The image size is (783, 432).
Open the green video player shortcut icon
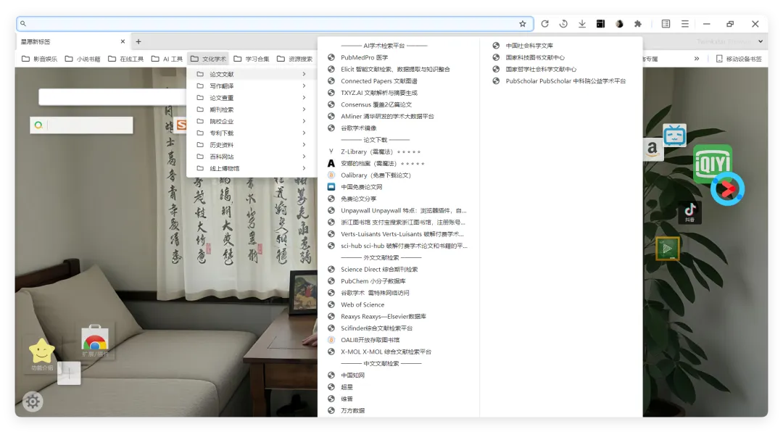(668, 248)
